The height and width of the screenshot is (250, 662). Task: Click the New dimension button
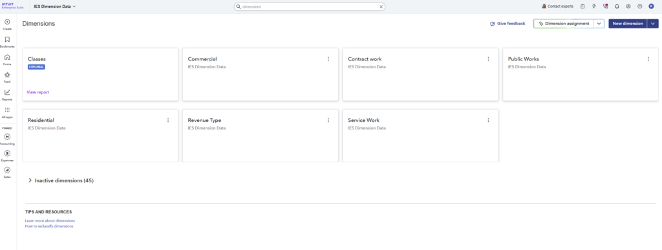tap(627, 24)
